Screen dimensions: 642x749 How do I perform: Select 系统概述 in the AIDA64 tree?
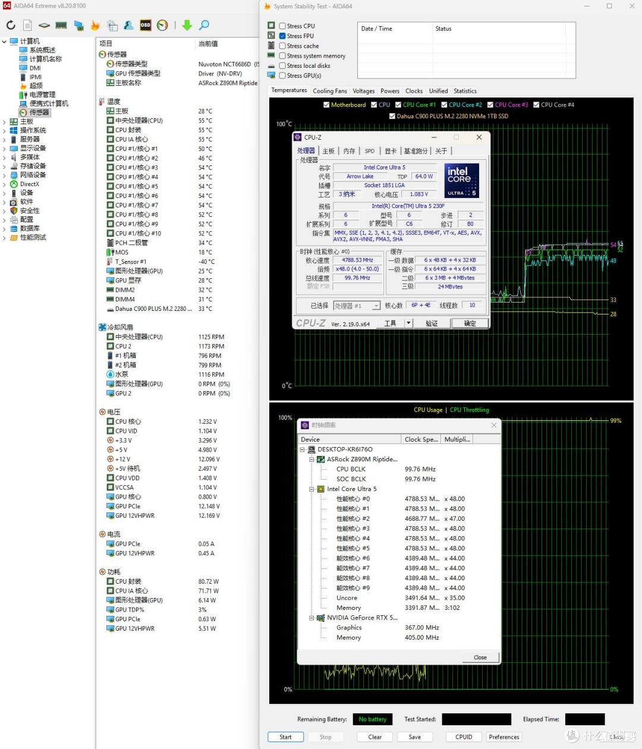pyautogui.click(x=42, y=50)
